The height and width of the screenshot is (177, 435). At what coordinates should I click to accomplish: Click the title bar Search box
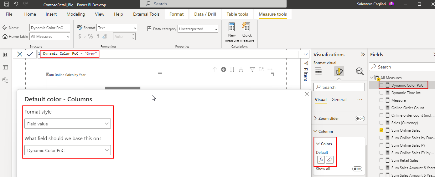tap(213, 4)
